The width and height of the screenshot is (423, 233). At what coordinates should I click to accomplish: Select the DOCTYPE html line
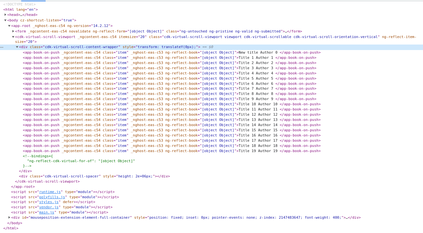coord(20,4)
